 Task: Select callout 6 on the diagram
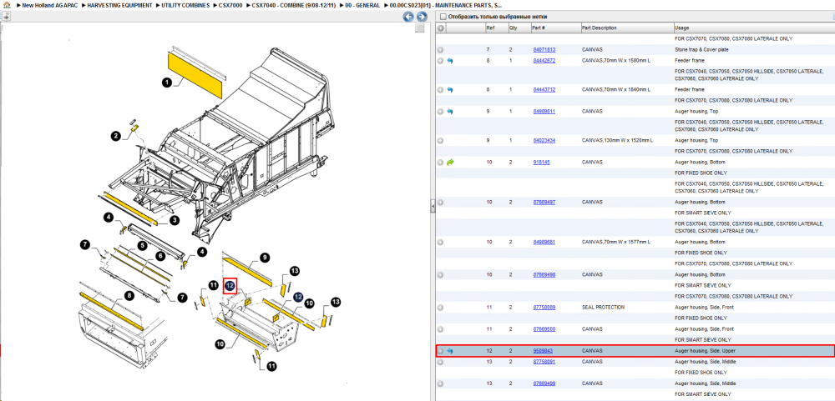click(159, 256)
